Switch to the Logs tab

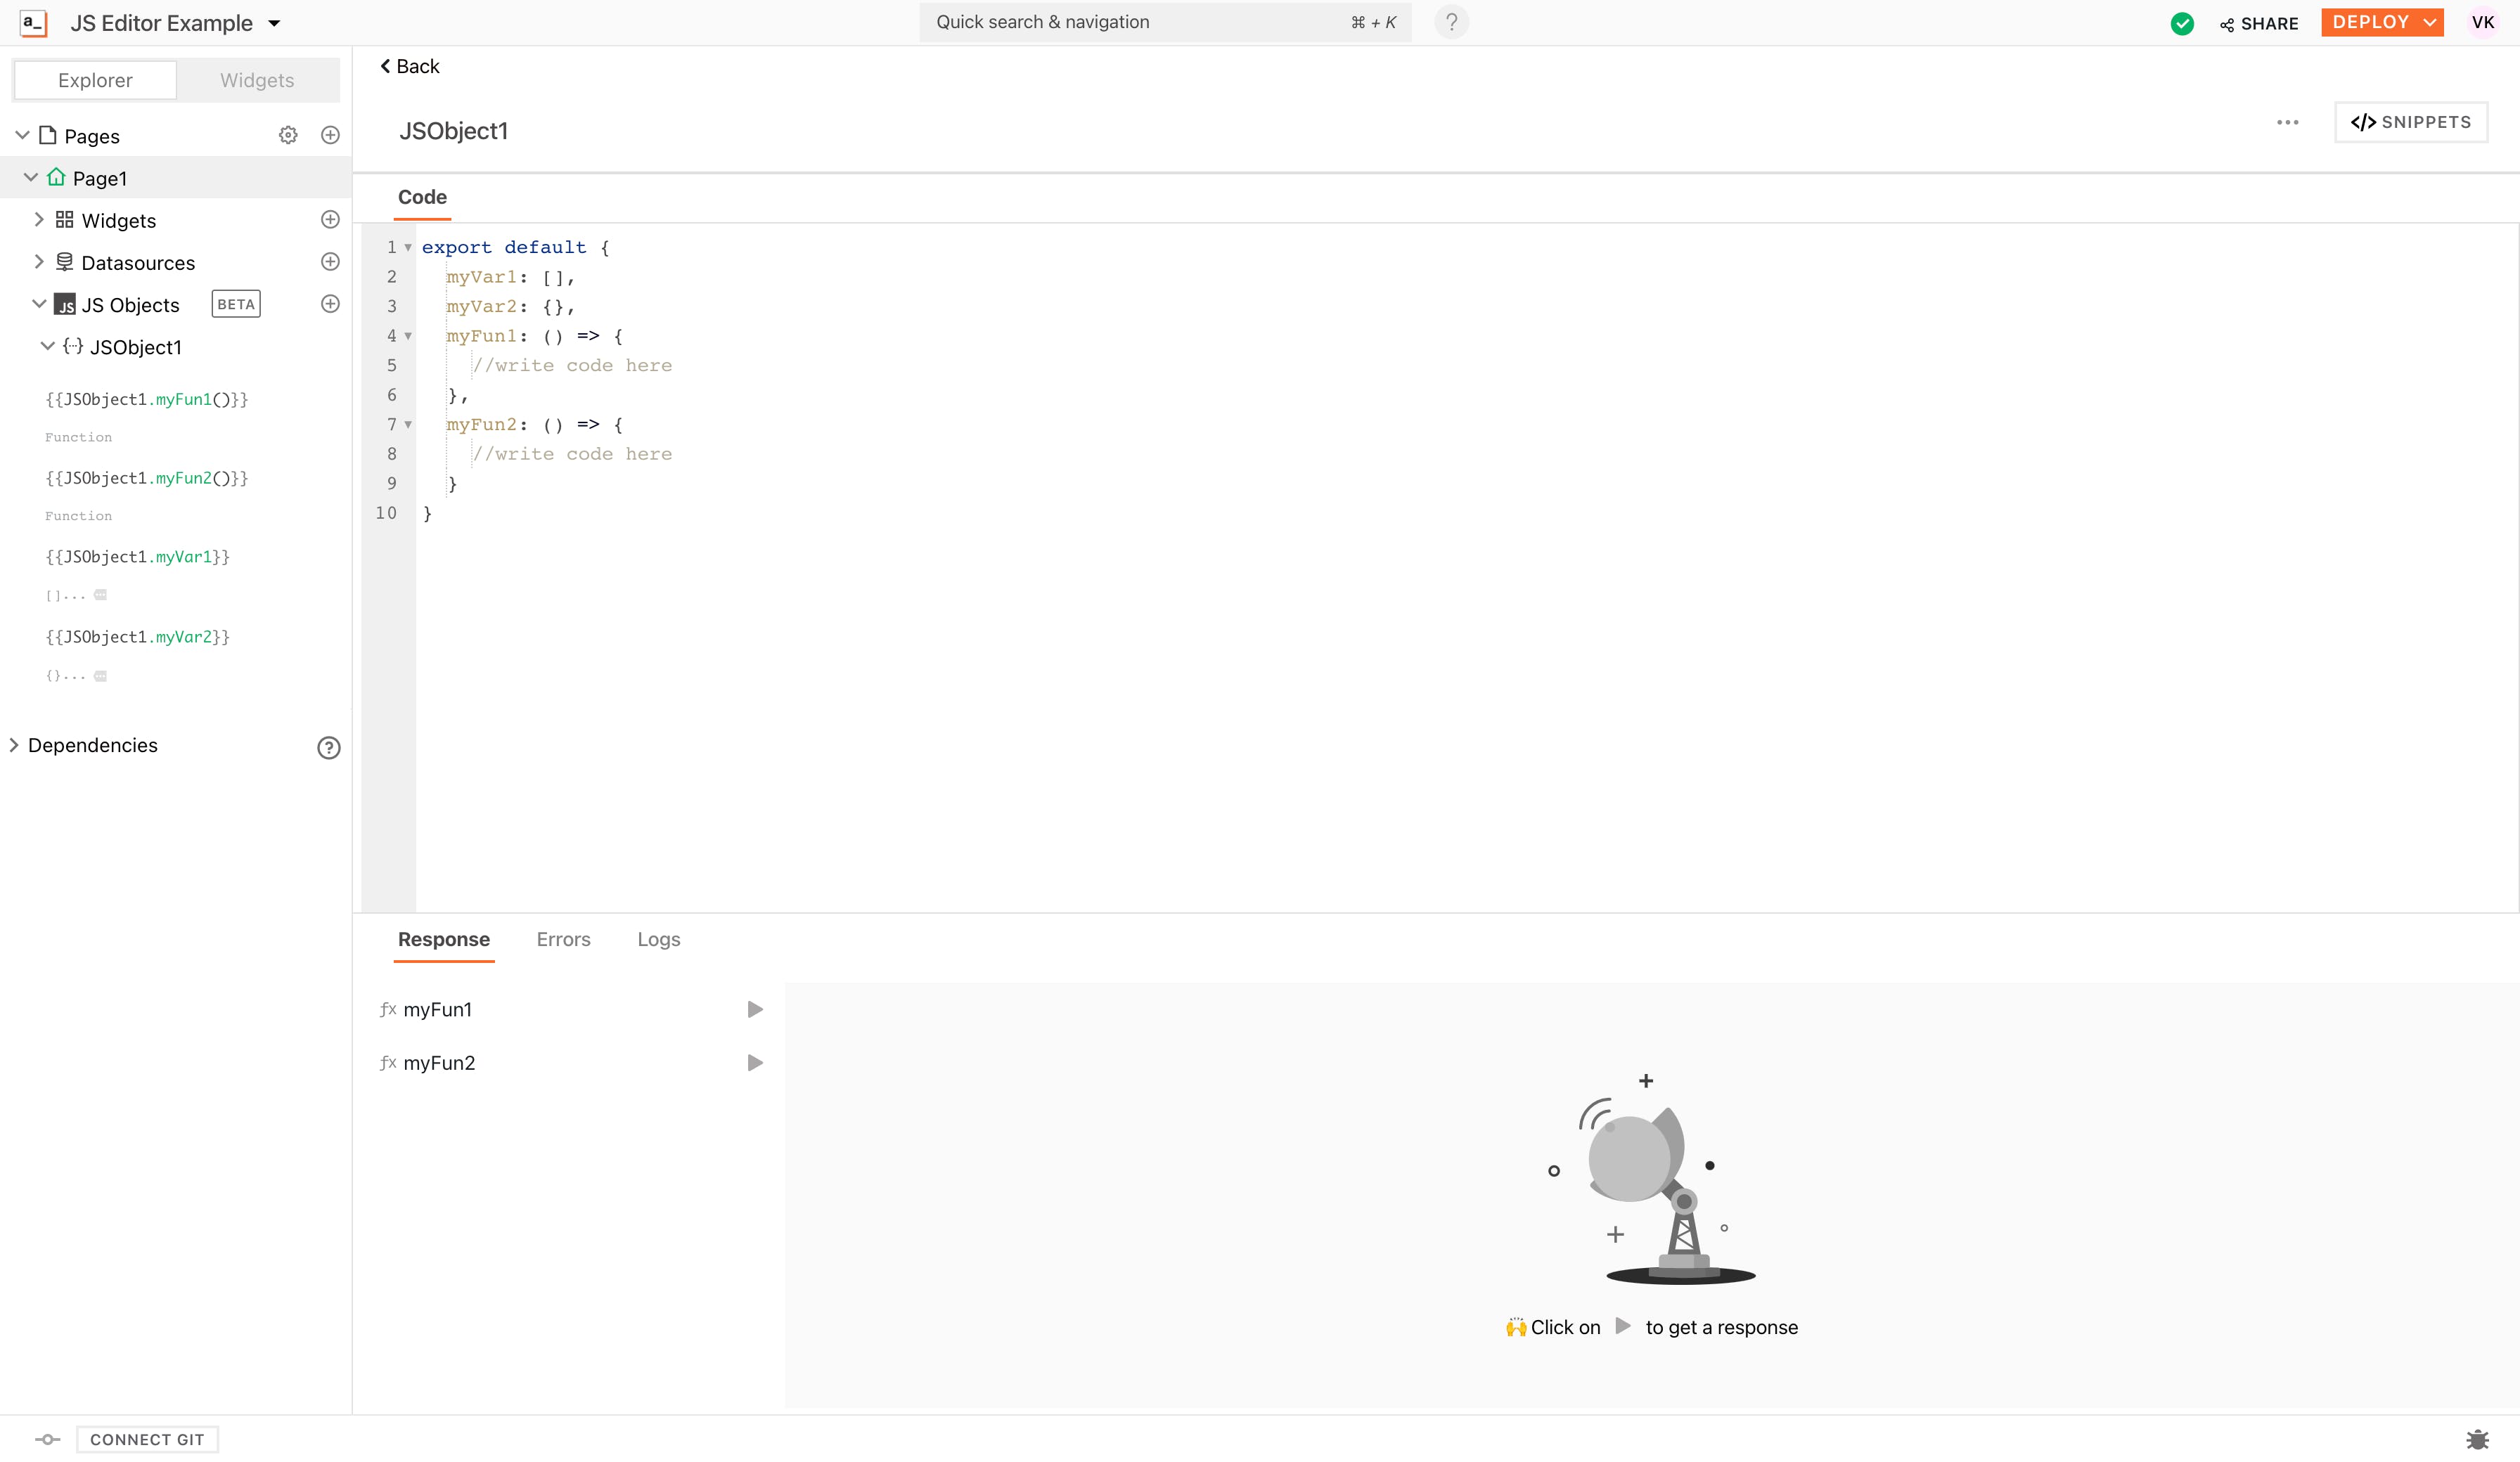pos(658,939)
